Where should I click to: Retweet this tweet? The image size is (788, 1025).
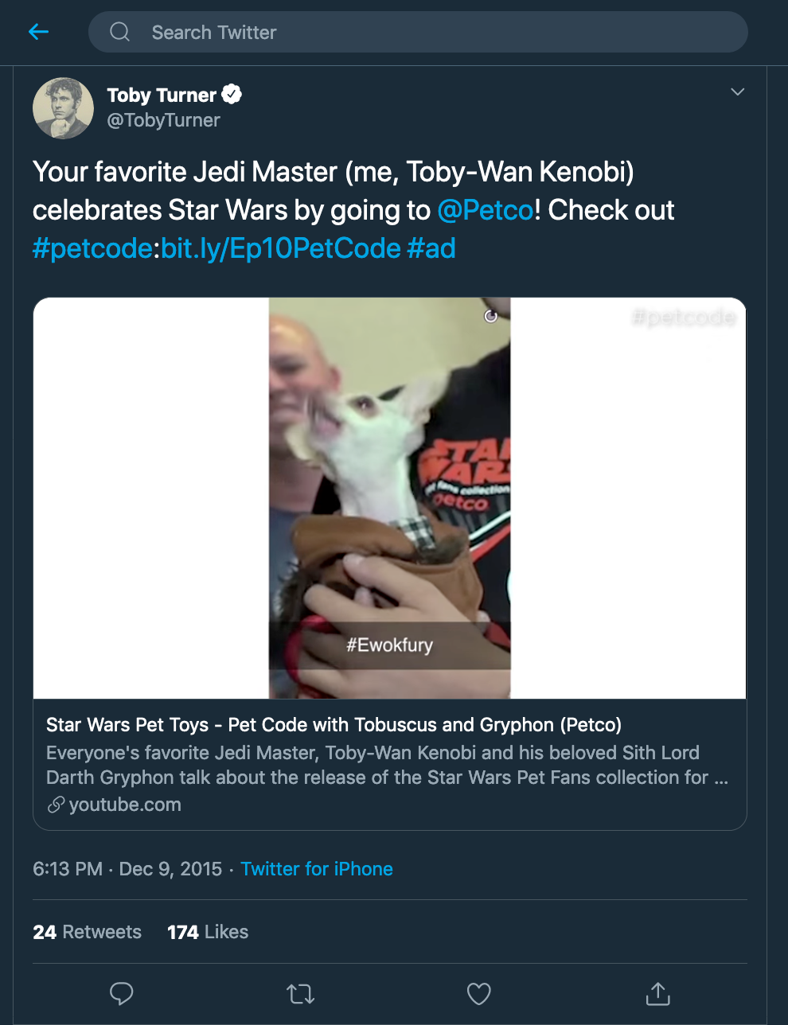(x=300, y=993)
